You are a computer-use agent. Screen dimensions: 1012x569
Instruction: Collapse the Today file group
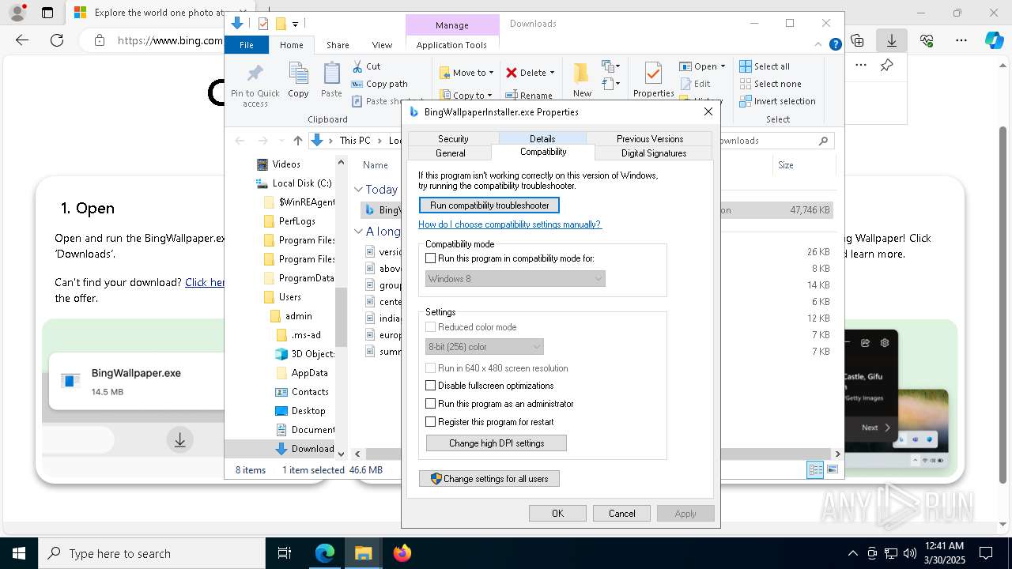click(358, 190)
